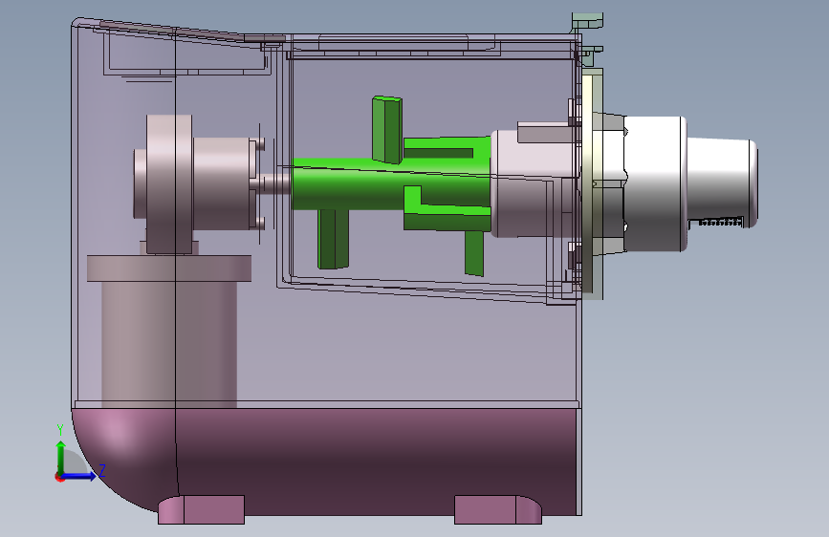Image resolution: width=829 pixels, height=537 pixels.
Task: Pick the right support foot under base
Action: 498,510
